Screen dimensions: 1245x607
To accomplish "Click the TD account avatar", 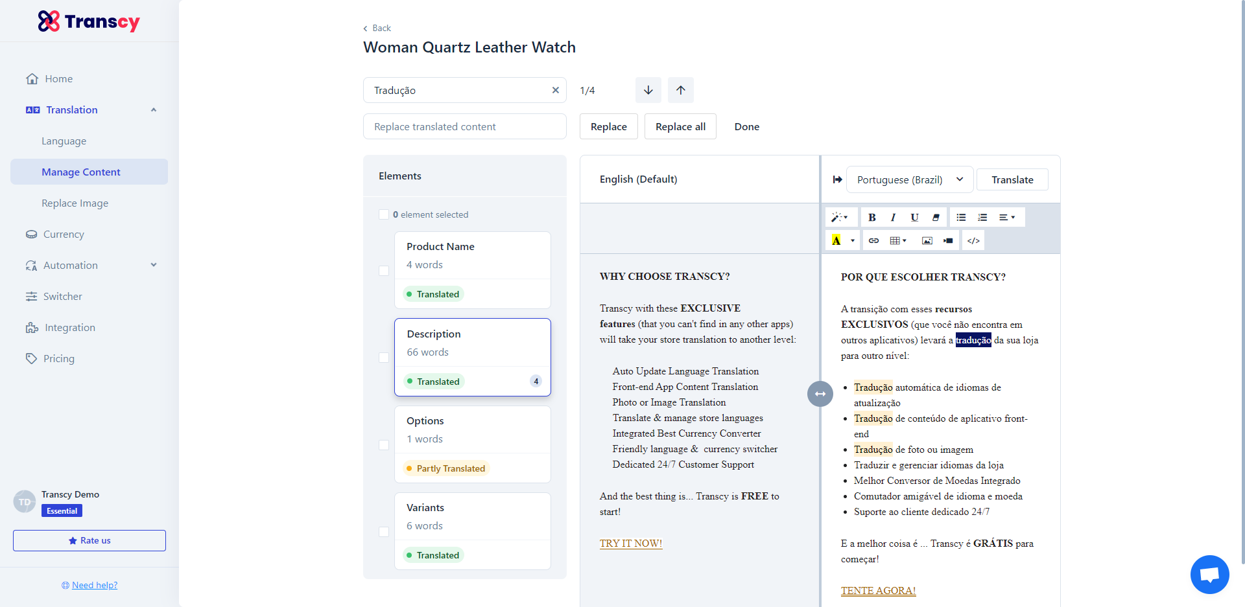I will (25, 501).
